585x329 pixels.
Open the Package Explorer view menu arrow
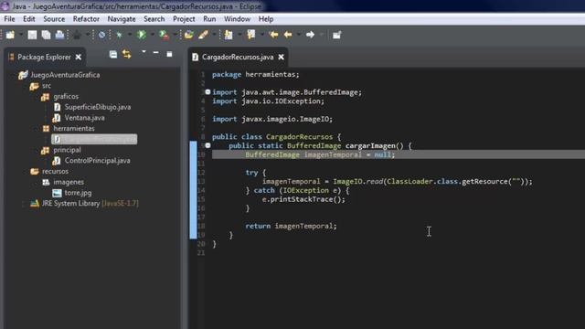(144, 52)
